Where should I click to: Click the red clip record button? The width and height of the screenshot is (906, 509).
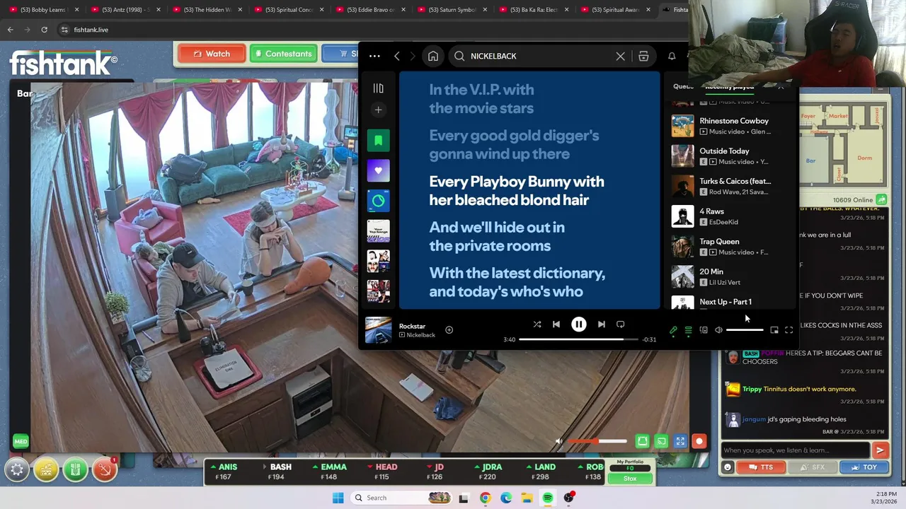click(x=699, y=441)
